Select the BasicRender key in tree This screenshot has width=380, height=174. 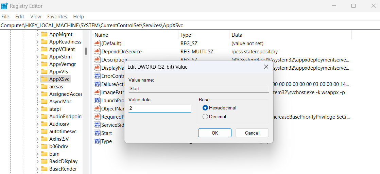[63, 169]
